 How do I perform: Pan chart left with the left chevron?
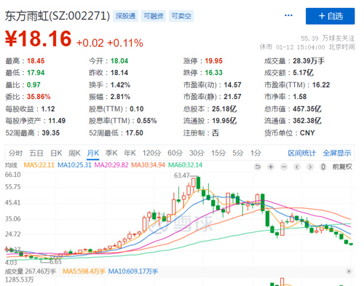coord(297,167)
